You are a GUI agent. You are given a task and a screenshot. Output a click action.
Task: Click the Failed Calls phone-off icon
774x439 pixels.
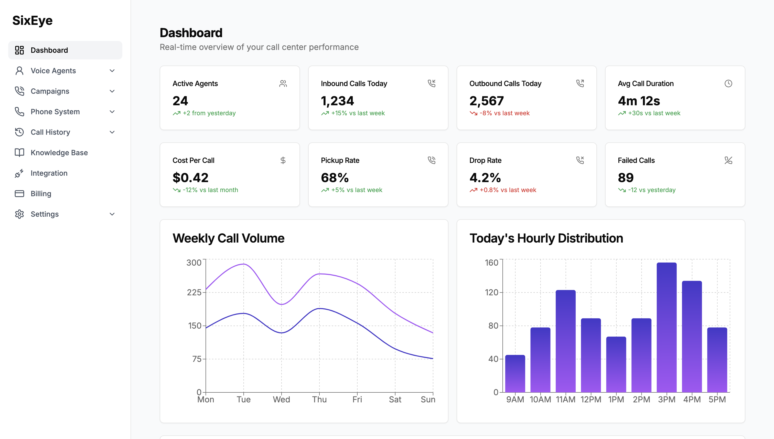pyautogui.click(x=728, y=160)
